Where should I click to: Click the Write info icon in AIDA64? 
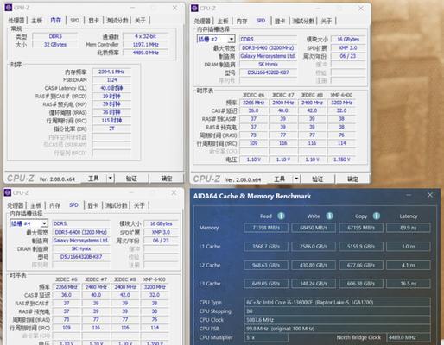329,216
